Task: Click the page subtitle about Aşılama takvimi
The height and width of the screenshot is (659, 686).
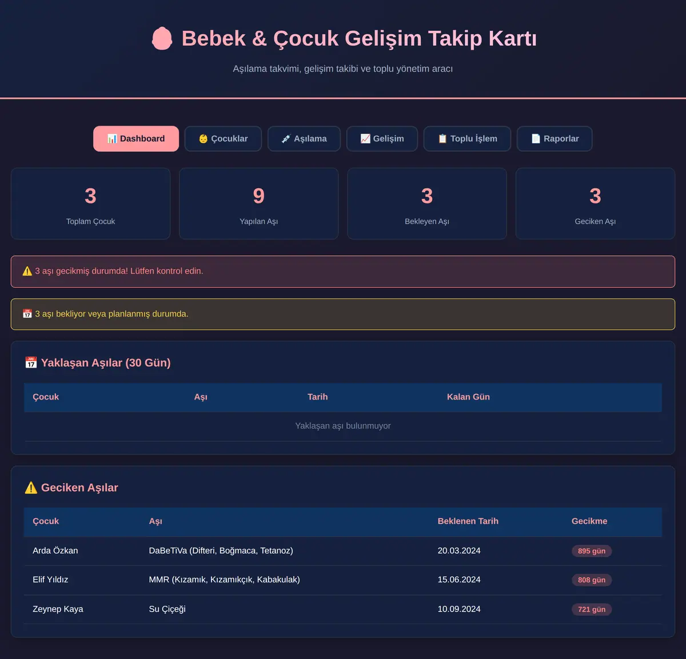Action: click(x=343, y=69)
